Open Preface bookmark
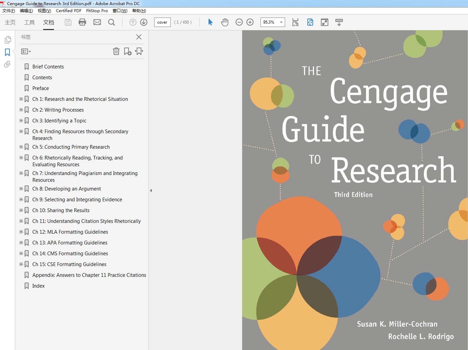 (x=40, y=88)
